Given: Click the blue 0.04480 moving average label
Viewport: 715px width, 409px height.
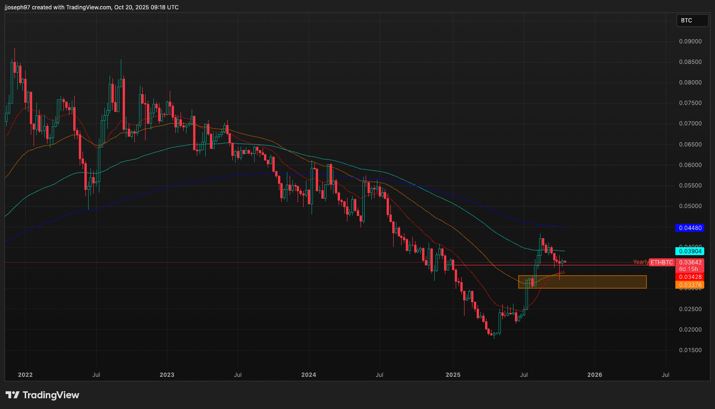Looking at the screenshot, I should click(689, 228).
